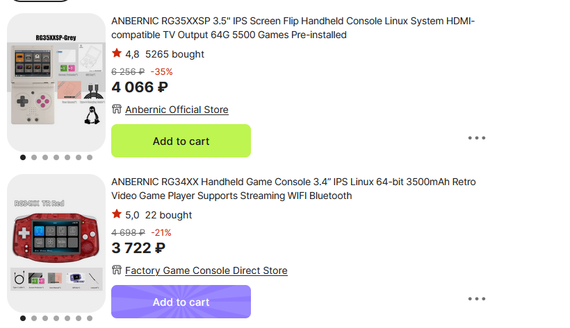Select second carousel dot under RG35XXSP image

click(x=34, y=157)
